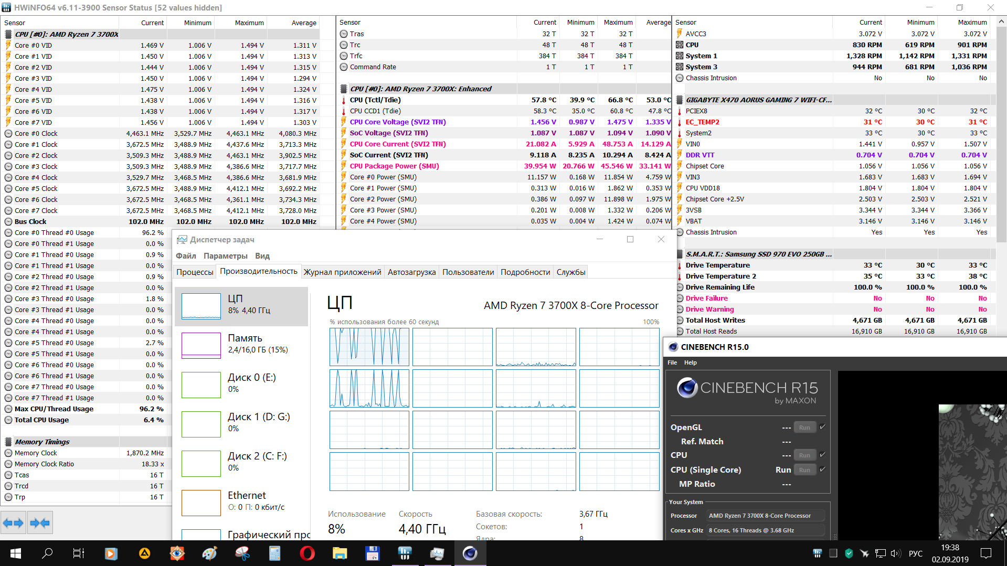Image resolution: width=1007 pixels, height=566 pixels.
Task: Click Run button for OpenGL test
Action: [804, 428]
